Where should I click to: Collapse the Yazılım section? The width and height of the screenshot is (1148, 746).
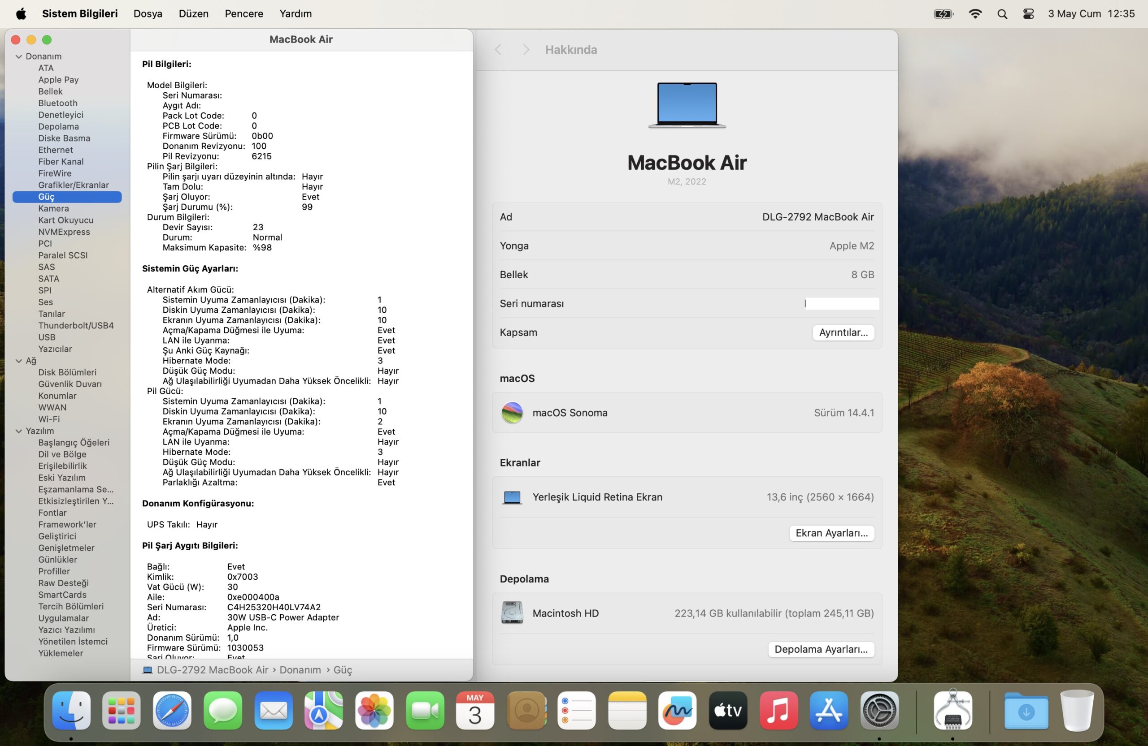coord(19,431)
